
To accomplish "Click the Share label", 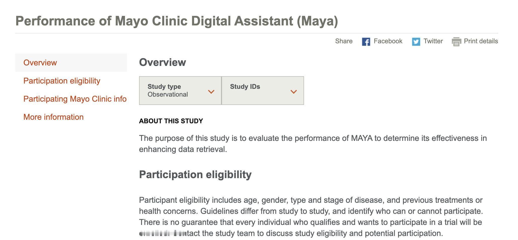I will [344, 41].
